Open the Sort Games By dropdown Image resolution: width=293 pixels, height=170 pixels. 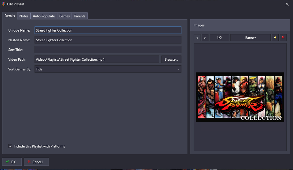coord(108,69)
